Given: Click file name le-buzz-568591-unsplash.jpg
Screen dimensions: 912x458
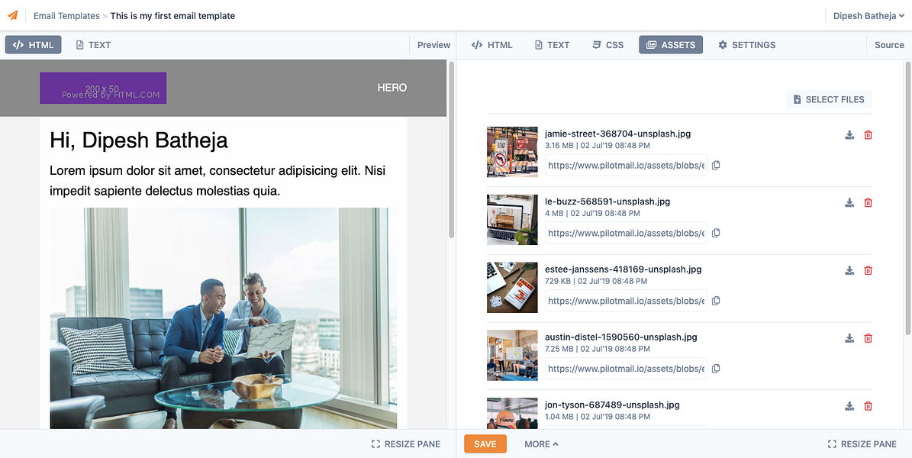Looking at the screenshot, I should [607, 202].
